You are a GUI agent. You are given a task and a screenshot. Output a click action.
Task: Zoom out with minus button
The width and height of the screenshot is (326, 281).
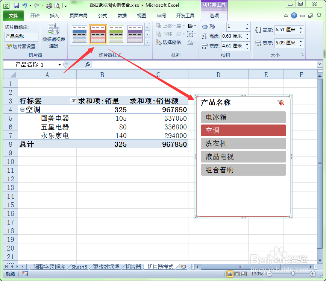(x=269, y=274)
